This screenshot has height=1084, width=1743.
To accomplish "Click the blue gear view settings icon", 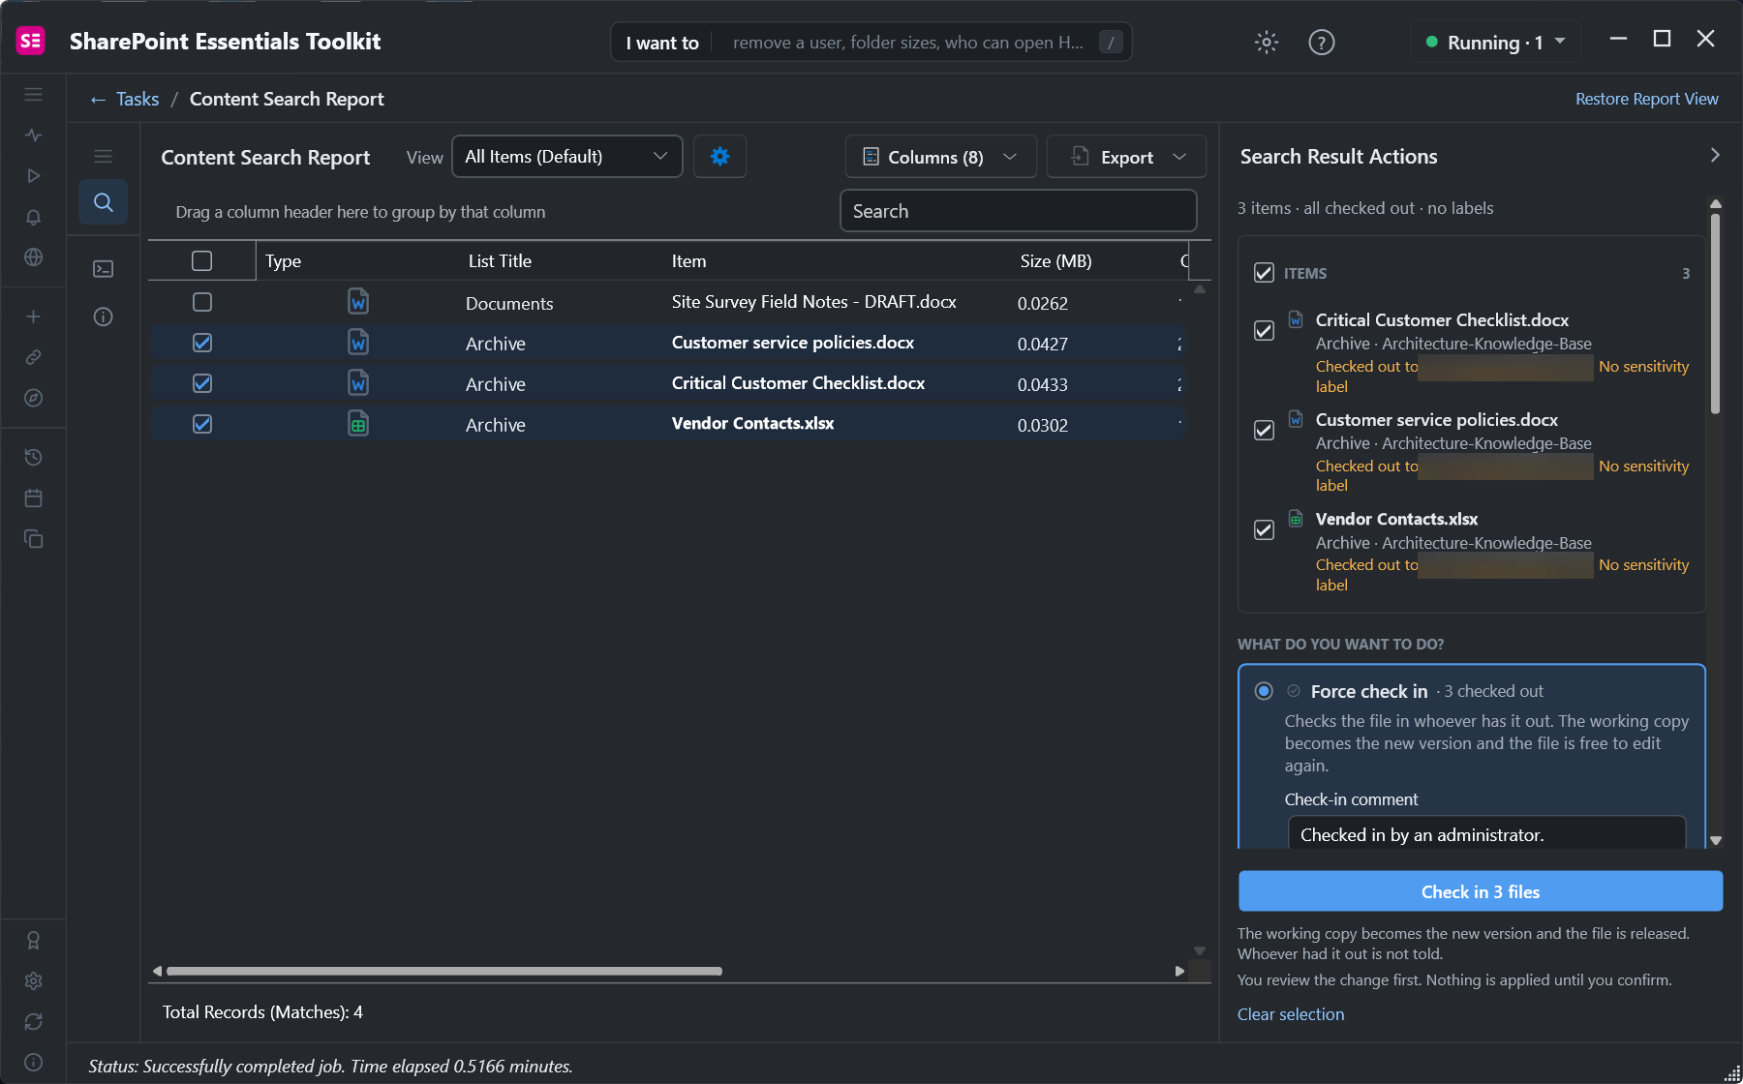I will [x=719, y=157].
